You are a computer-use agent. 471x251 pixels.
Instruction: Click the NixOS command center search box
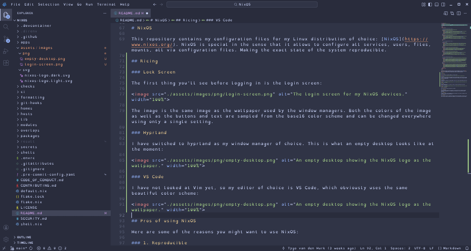242,5
